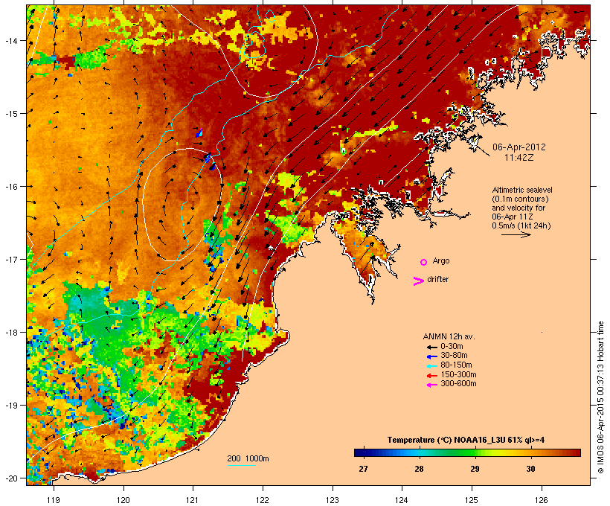610x506 pixels.
Task: Click the longitude label 121
Action: tap(193, 500)
